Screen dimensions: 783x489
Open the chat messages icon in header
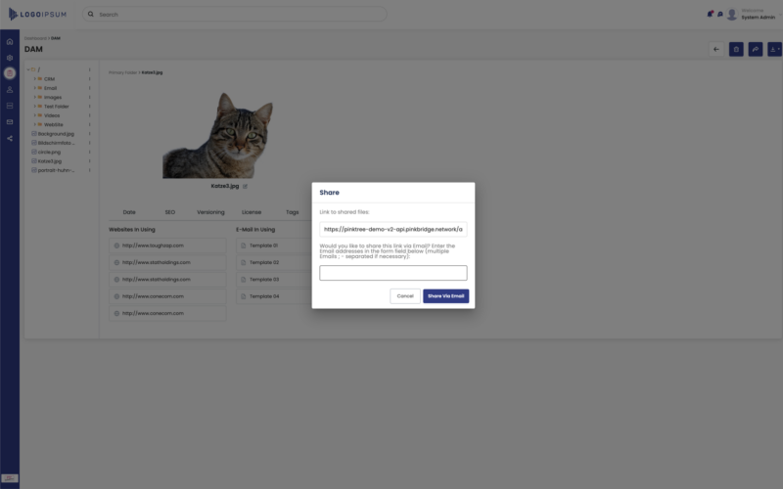[x=719, y=15]
